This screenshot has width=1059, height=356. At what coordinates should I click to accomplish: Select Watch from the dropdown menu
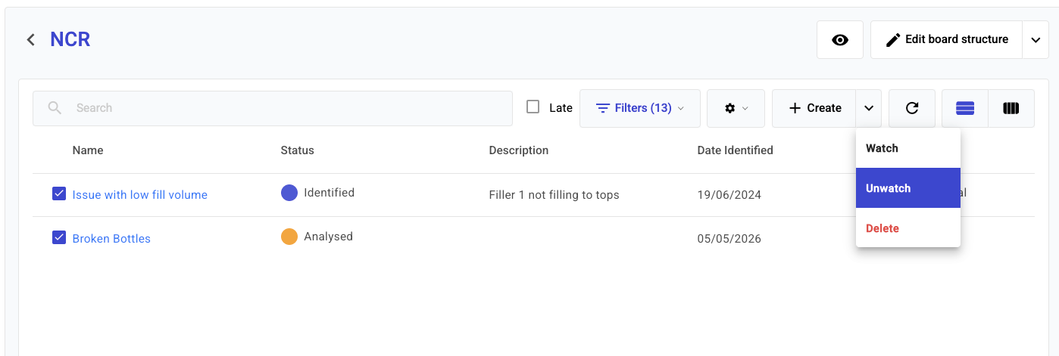click(908, 148)
